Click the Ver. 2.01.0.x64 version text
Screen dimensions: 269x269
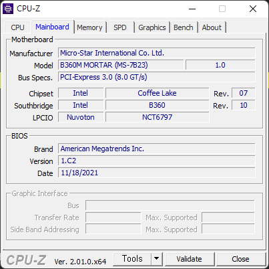coord(80,262)
